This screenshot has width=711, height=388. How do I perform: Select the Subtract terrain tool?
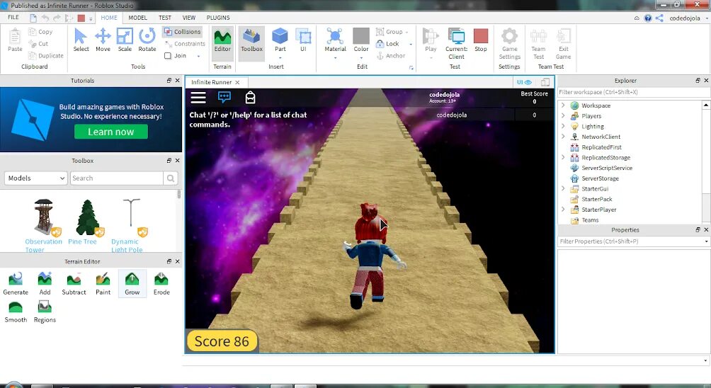[74, 284]
